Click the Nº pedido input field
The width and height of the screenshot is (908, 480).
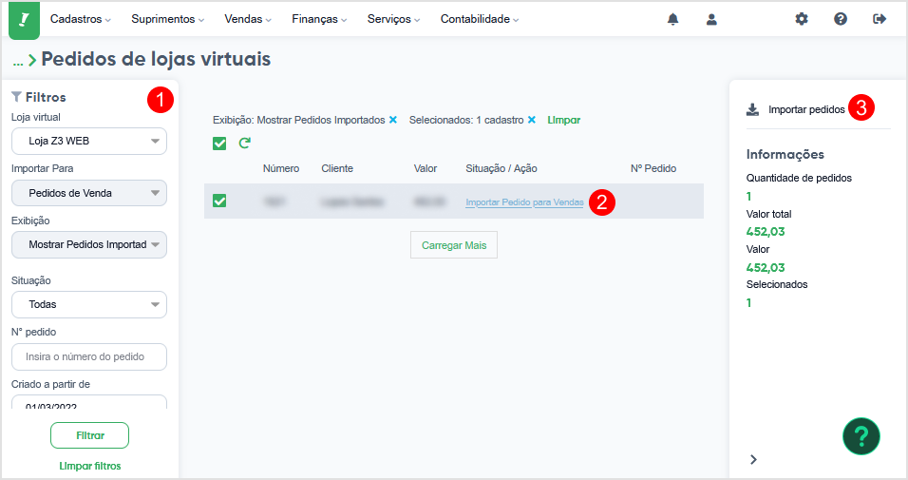[x=89, y=356]
